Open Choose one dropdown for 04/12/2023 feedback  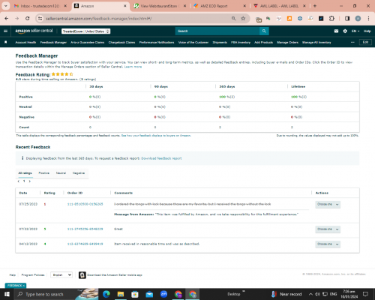click(328, 244)
